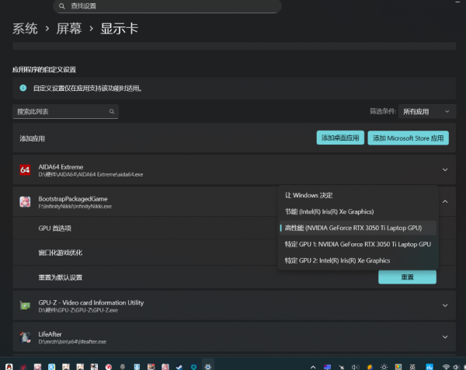Viewport: 466px width, 370px height.
Task: Pick 特定 GPU 1: NVIDIA GeForce RTX 3050 Ti
Action: pyautogui.click(x=358, y=244)
